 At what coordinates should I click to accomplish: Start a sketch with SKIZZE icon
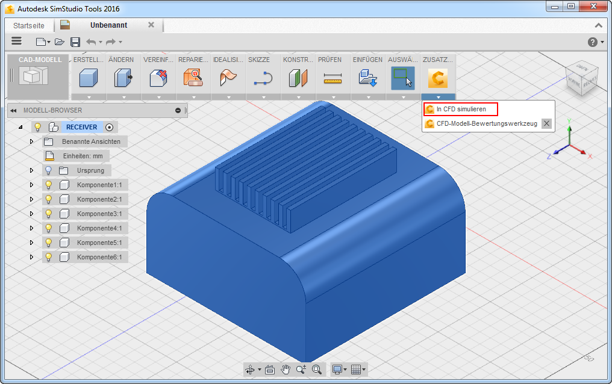(x=263, y=78)
